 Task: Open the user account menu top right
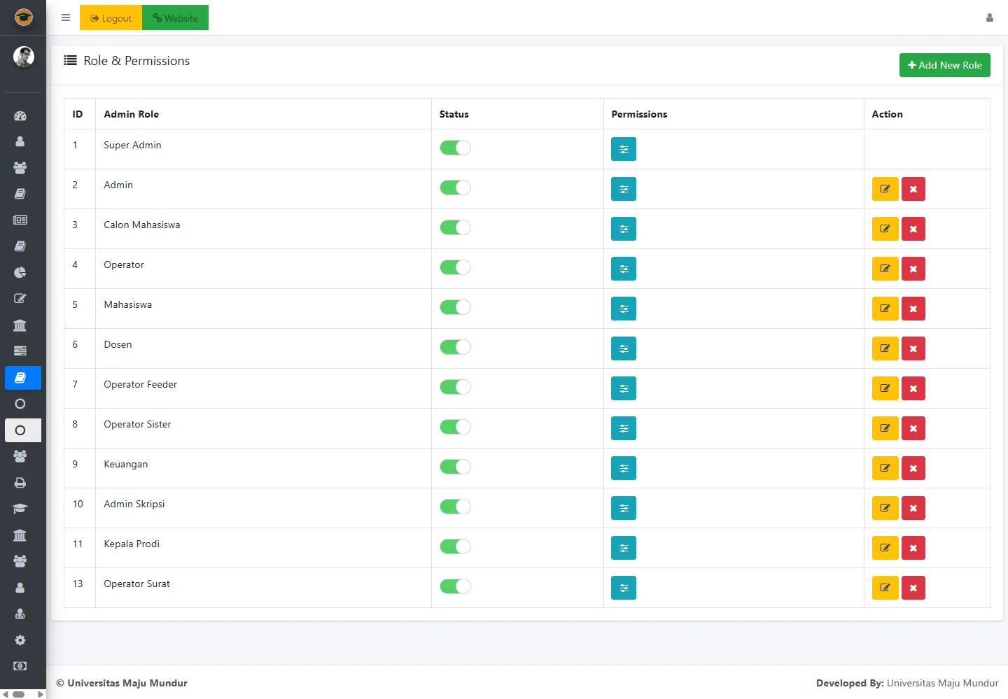[989, 18]
